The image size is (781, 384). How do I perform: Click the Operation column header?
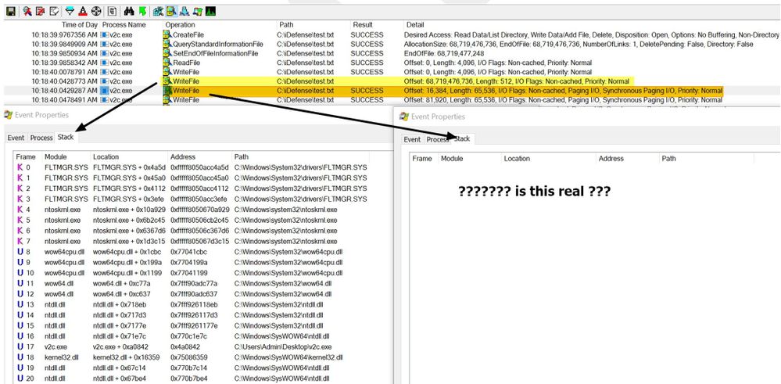[x=180, y=25]
